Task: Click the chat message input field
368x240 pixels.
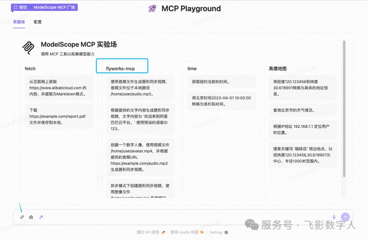Action: pyautogui.click(x=183, y=217)
